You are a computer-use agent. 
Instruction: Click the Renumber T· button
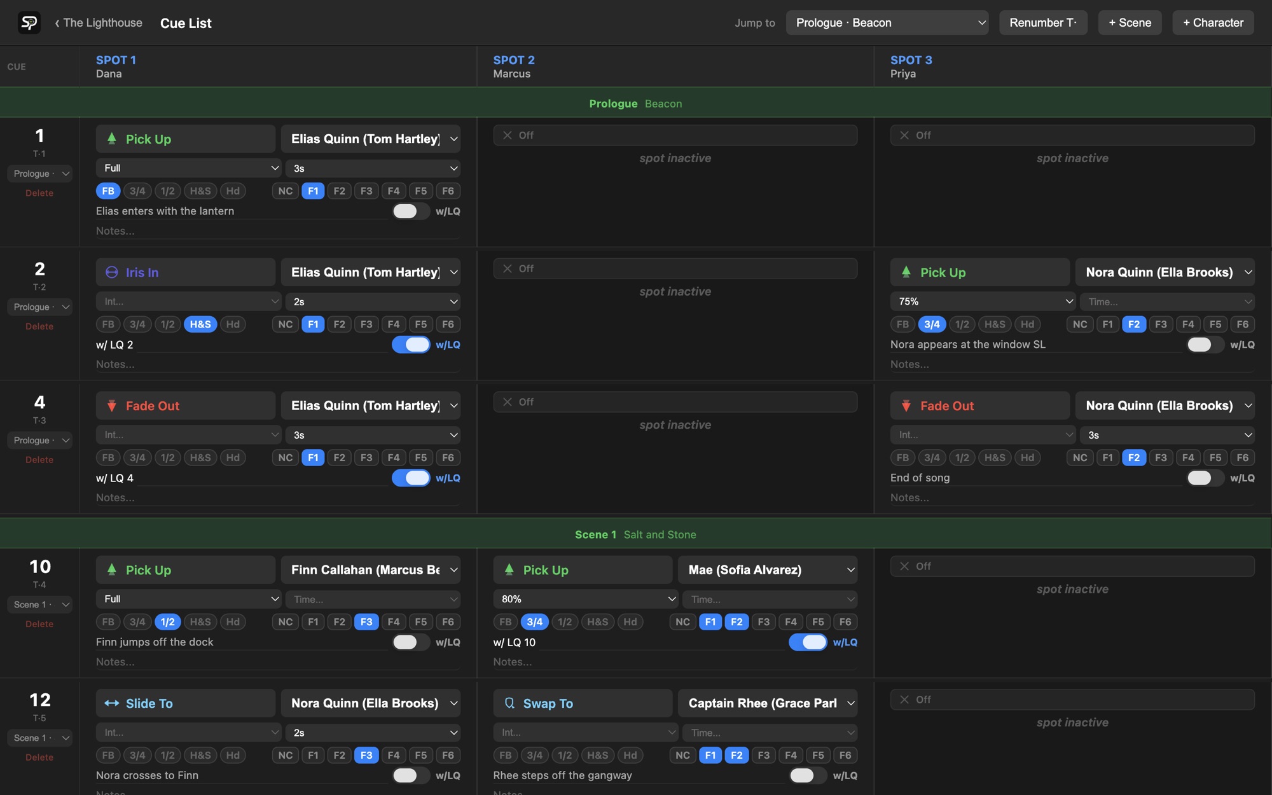coord(1043,23)
